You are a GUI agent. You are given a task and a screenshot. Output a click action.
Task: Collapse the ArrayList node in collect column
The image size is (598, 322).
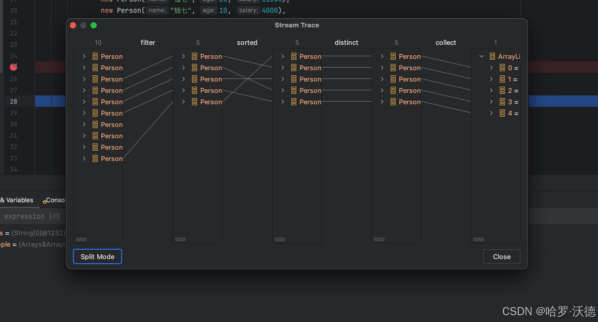(x=482, y=56)
